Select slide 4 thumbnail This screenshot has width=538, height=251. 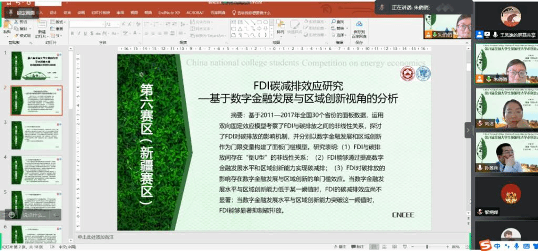tap(36, 170)
